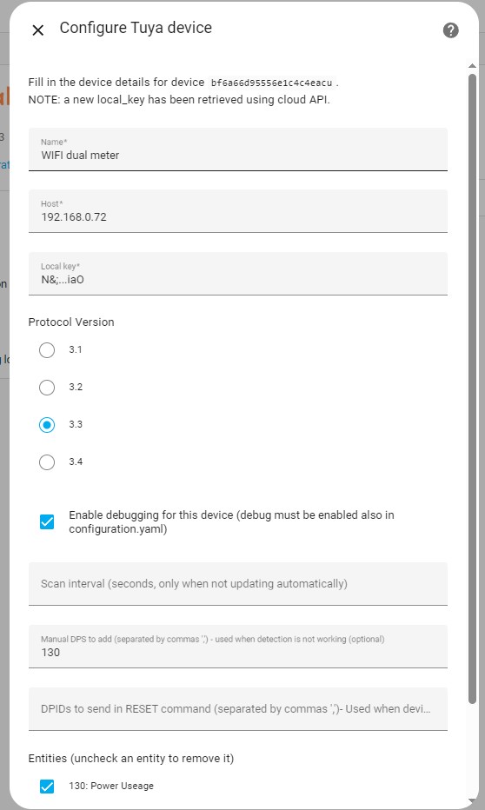Select protocol version 3.2

pos(47,388)
